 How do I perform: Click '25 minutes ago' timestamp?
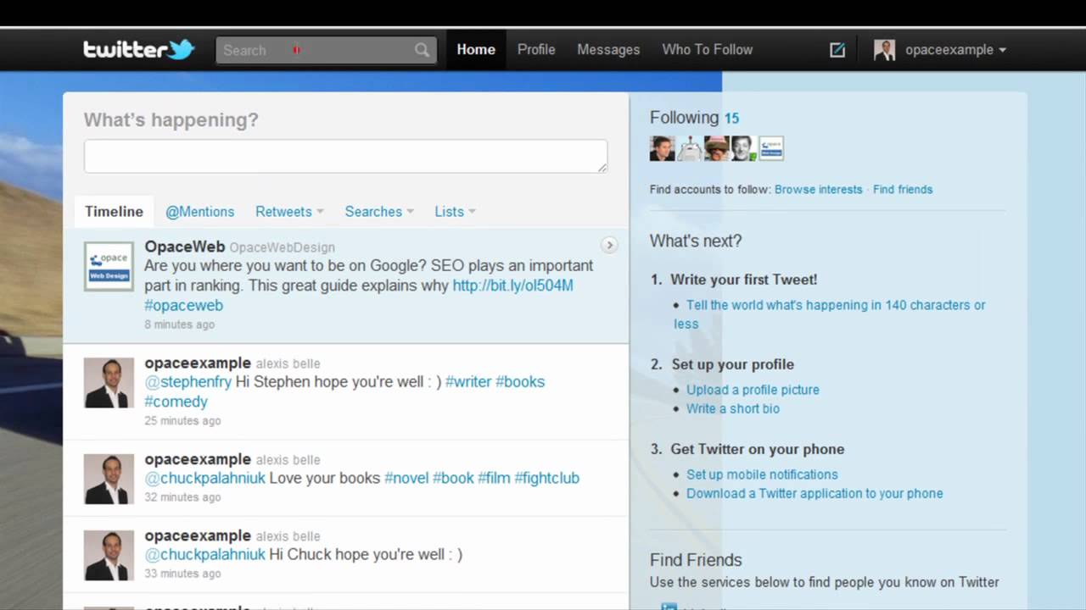(182, 420)
